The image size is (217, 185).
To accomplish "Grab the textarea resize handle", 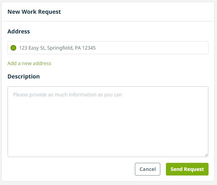I will click(206, 155).
